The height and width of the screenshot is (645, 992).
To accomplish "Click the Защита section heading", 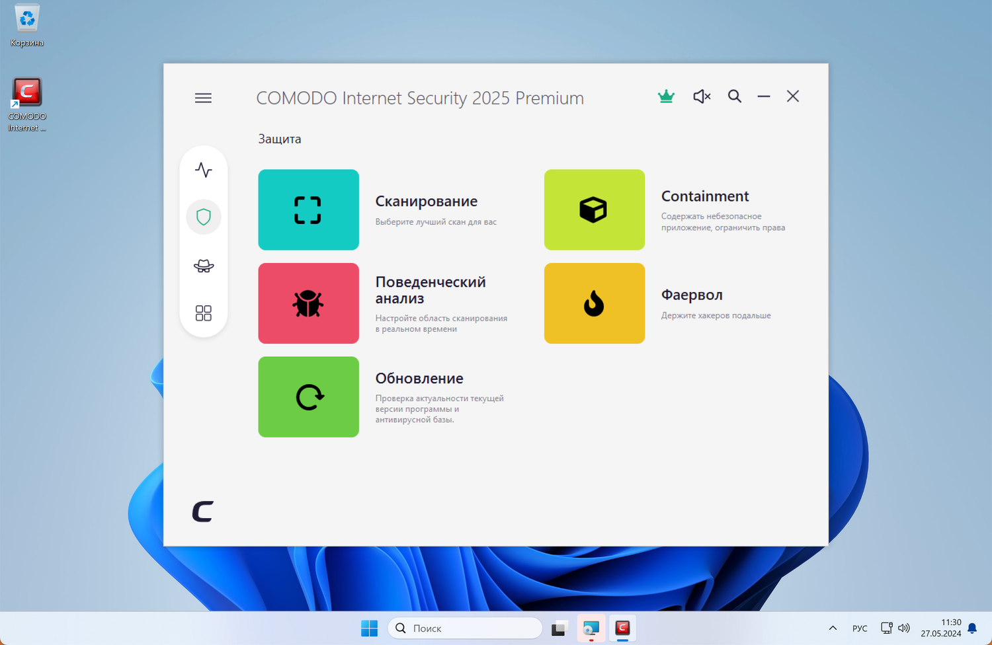I will tap(280, 139).
